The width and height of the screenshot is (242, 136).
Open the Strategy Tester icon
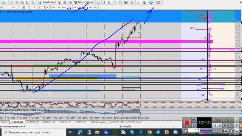point(33,2)
